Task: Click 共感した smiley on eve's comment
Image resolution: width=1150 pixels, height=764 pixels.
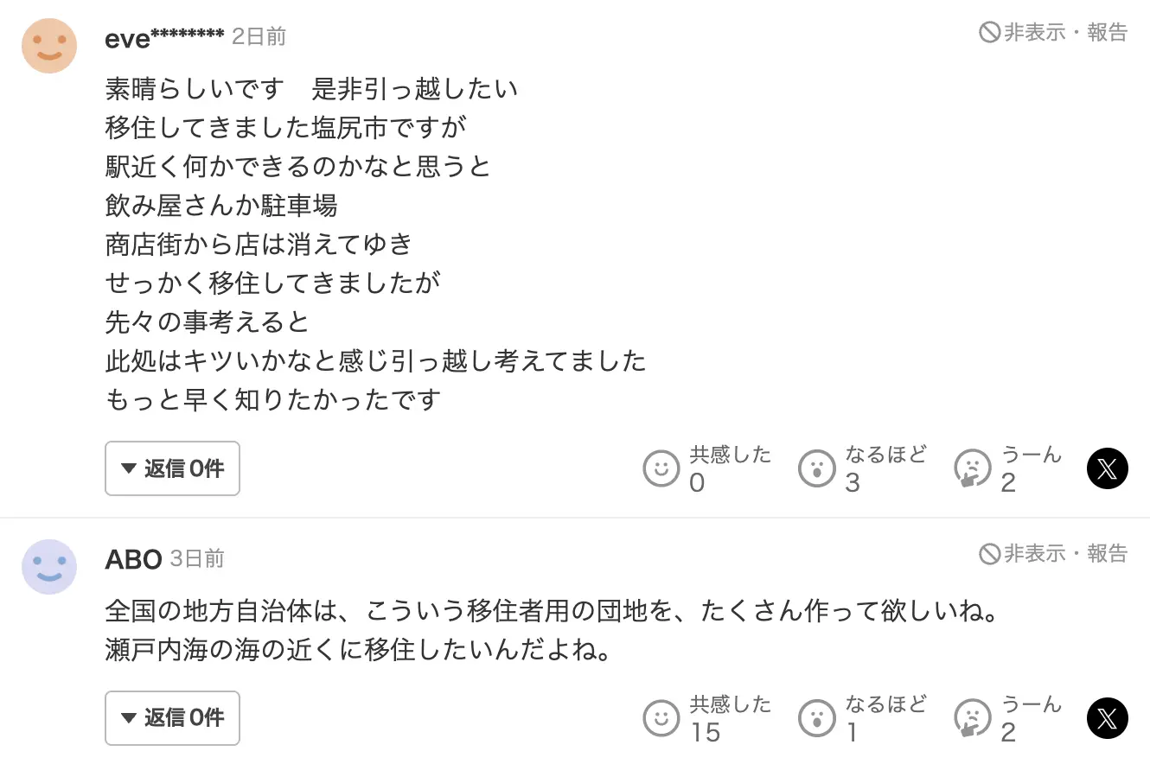Action: (x=661, y=468)
